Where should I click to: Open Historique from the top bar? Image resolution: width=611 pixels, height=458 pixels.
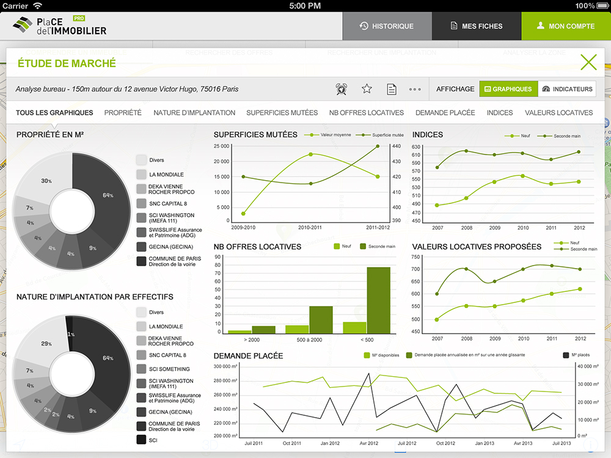point(387,26)
